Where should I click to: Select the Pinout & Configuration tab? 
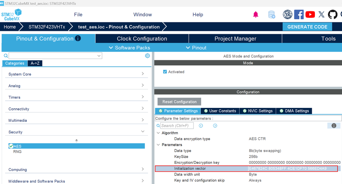48,39
